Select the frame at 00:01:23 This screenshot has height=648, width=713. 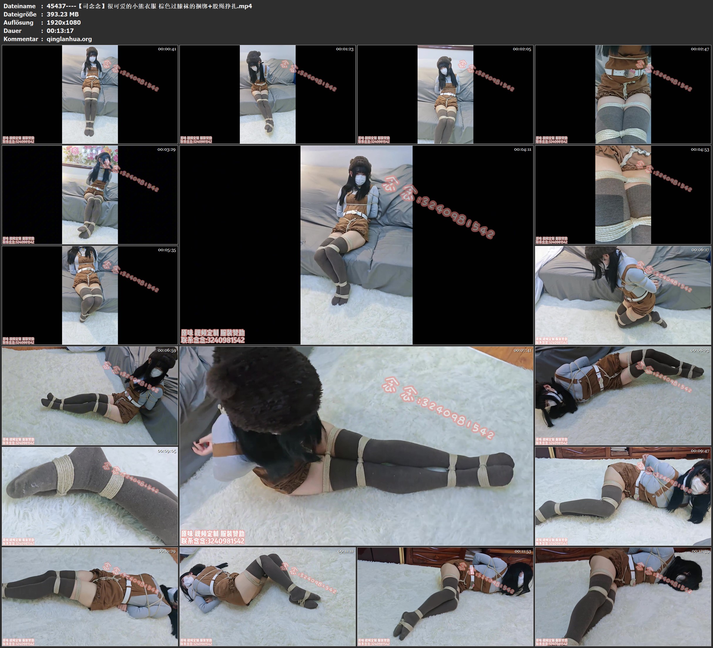pyautogui.click(x=267, y=94)
